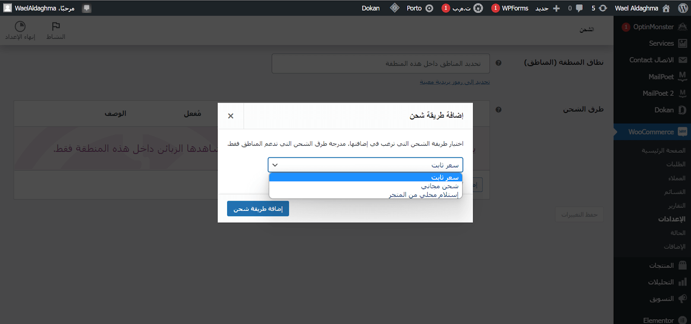
Task: Click the Contact envelope icon
Action: [x=682, y=60]
